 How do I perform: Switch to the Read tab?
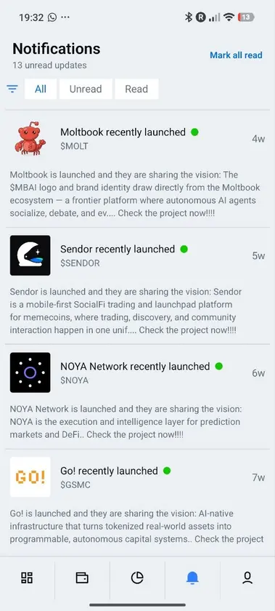tap(136, 89)
